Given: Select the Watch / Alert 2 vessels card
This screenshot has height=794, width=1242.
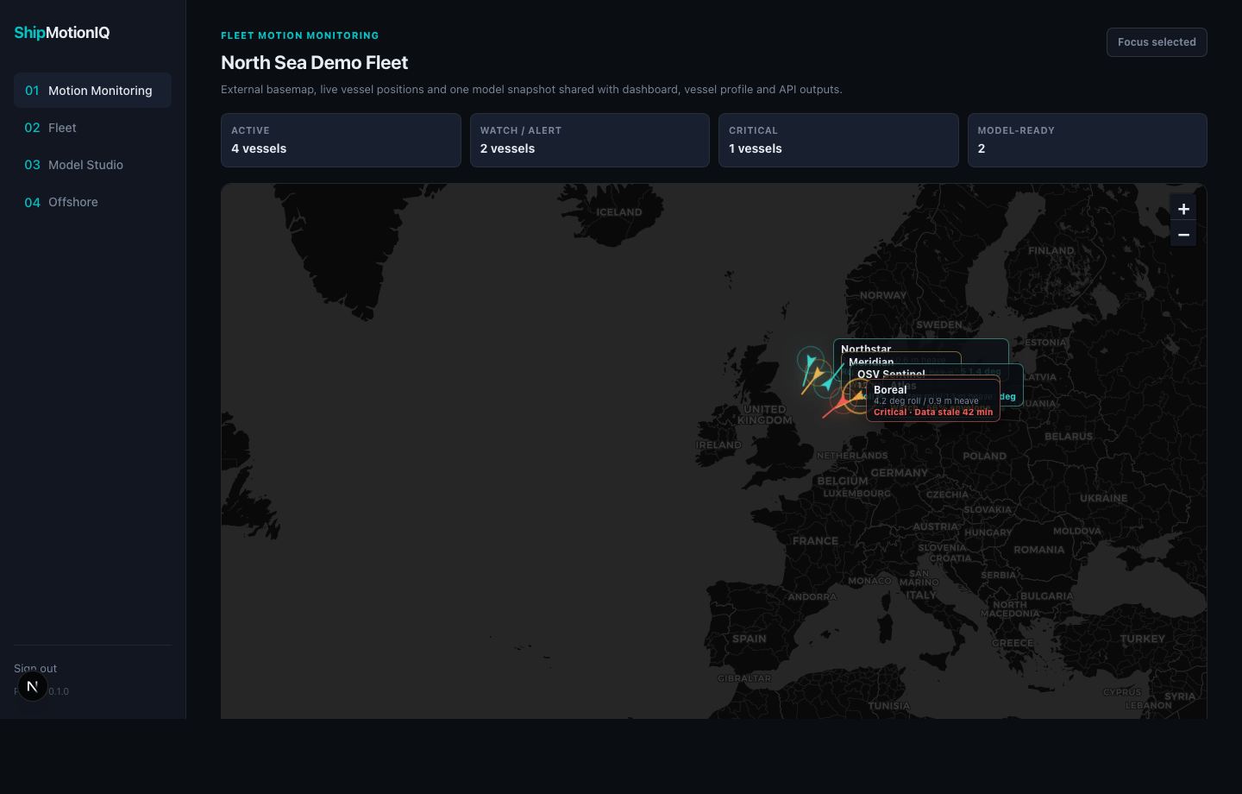Looking at the screenshot, I should (x=590, y=140).
